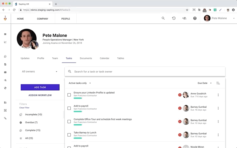Click the search magnifier icon in header
237x148 pixels.
point(163,18)
